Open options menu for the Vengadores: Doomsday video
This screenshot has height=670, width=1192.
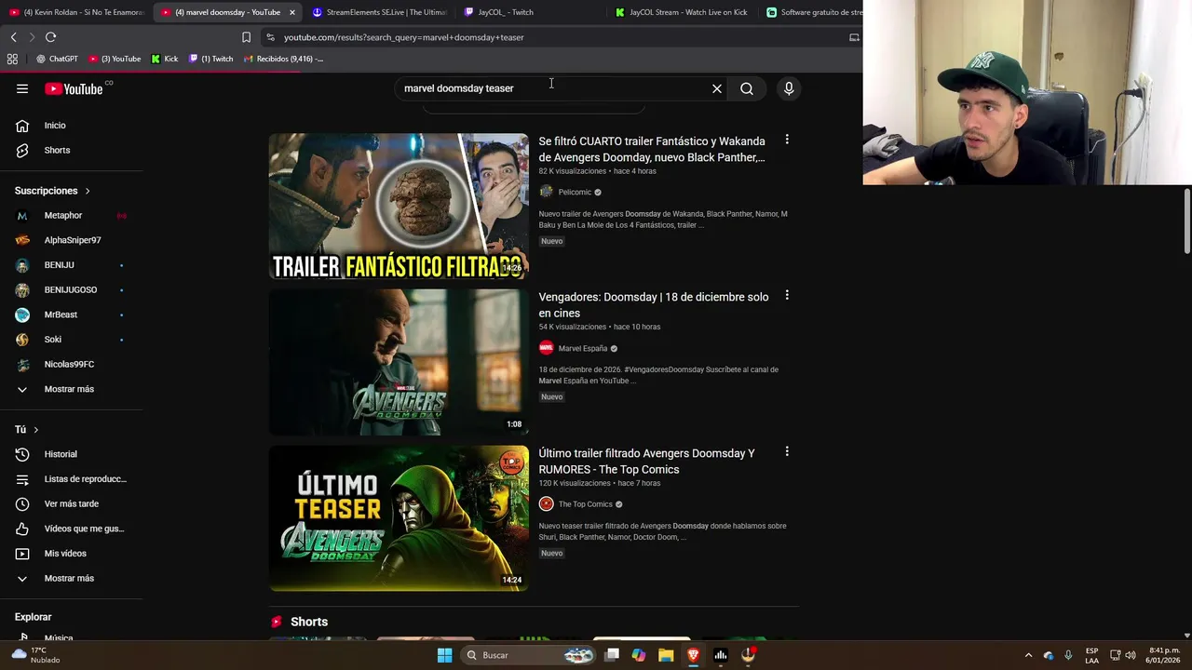pyautogui.click(x=787, y=295)
